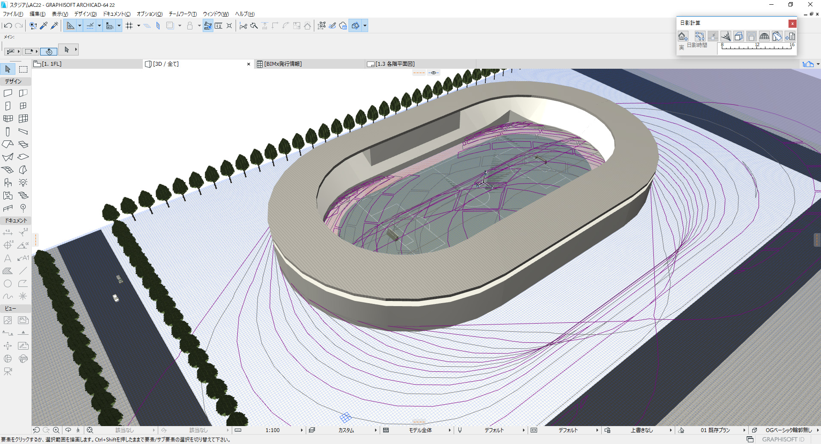This screenshot has width=821, height=444.
Task: Toggle grid snap icon
Action: click(x=129, y=26)
